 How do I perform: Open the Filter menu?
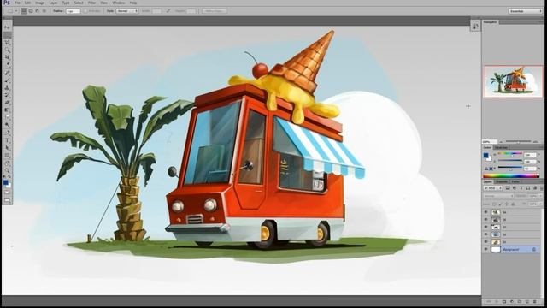[91, 3]
